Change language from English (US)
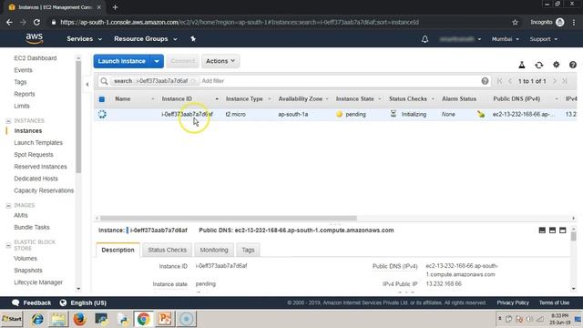Viewport: 583px width, 328px height. 83,302
